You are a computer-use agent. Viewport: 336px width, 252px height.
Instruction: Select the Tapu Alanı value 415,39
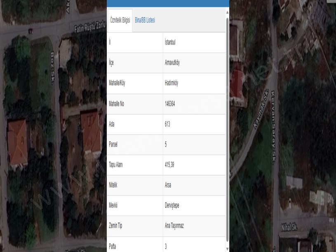tap(170, 165)
